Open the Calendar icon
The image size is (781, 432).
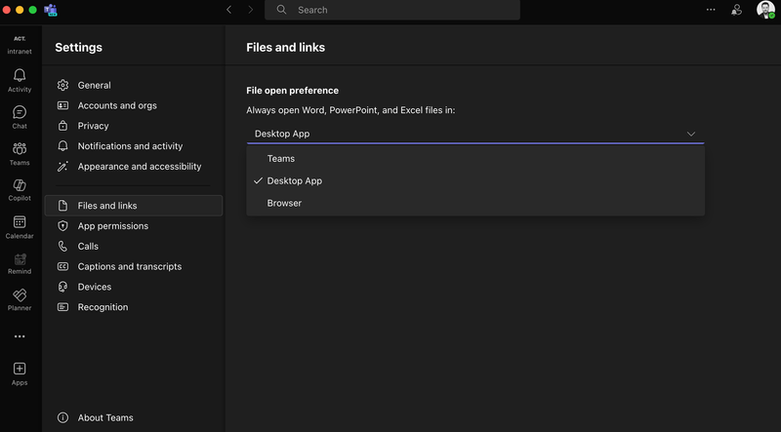coord(20,223)
